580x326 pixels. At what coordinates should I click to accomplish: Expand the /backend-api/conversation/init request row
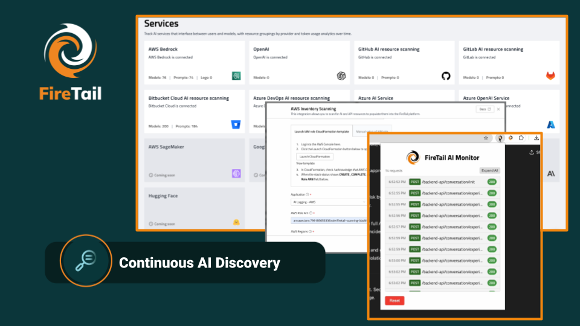click(442, 182)
